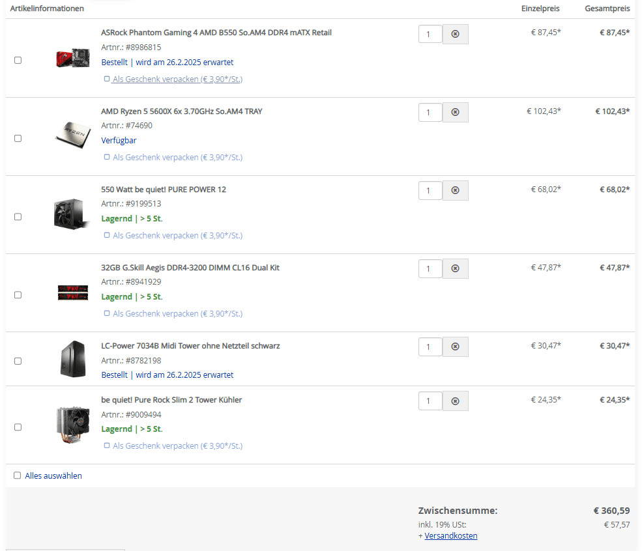The height and width of the screenshot is (551, 642).
Task: Select the ASRock Phantom Gaming 4 row checkbox
Action: click(18, 60)
